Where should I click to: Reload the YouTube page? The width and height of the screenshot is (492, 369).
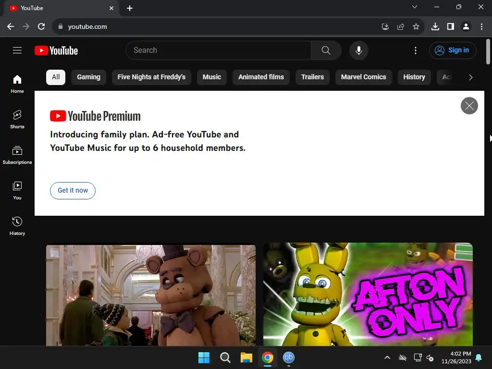coord(41,27)
